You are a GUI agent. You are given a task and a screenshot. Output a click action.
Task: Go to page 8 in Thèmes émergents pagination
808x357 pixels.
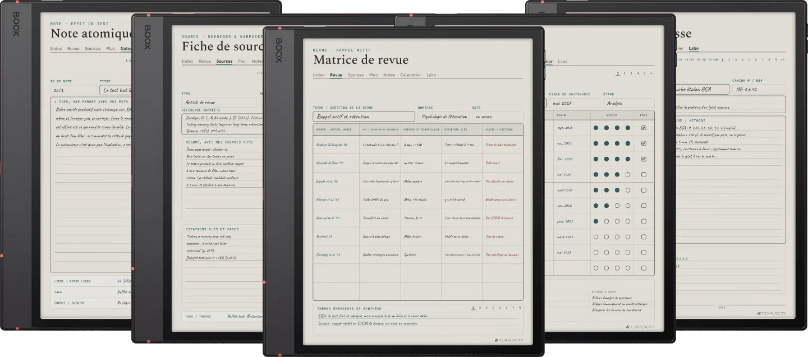(520, 307)
